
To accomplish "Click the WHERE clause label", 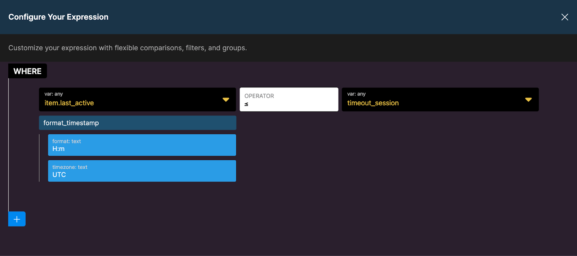I will pos(27,71).
